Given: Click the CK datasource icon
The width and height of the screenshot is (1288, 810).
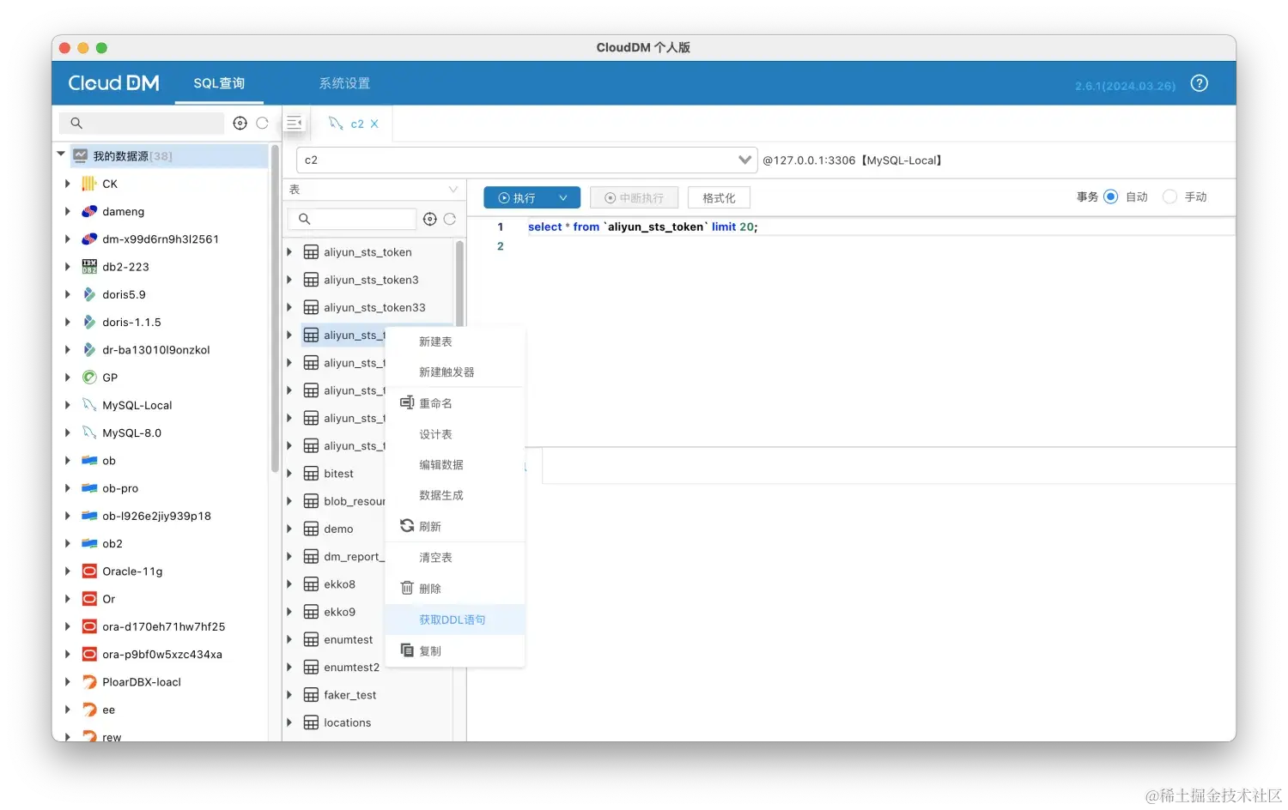Looking at the screenshot, I should [x=89, y=184].
